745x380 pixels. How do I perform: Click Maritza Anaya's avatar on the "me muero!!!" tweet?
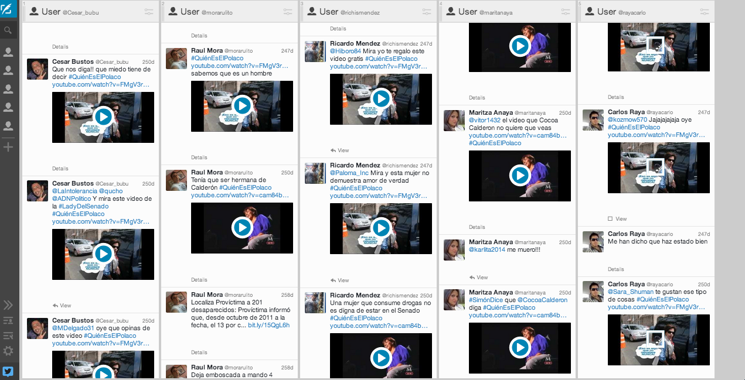click(455, 249)
